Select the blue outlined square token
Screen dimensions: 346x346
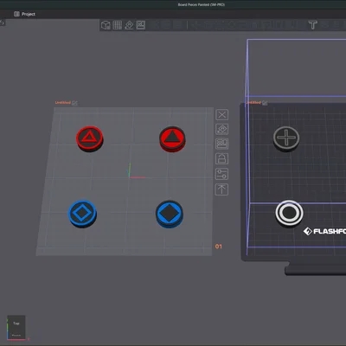click(82, 214)
